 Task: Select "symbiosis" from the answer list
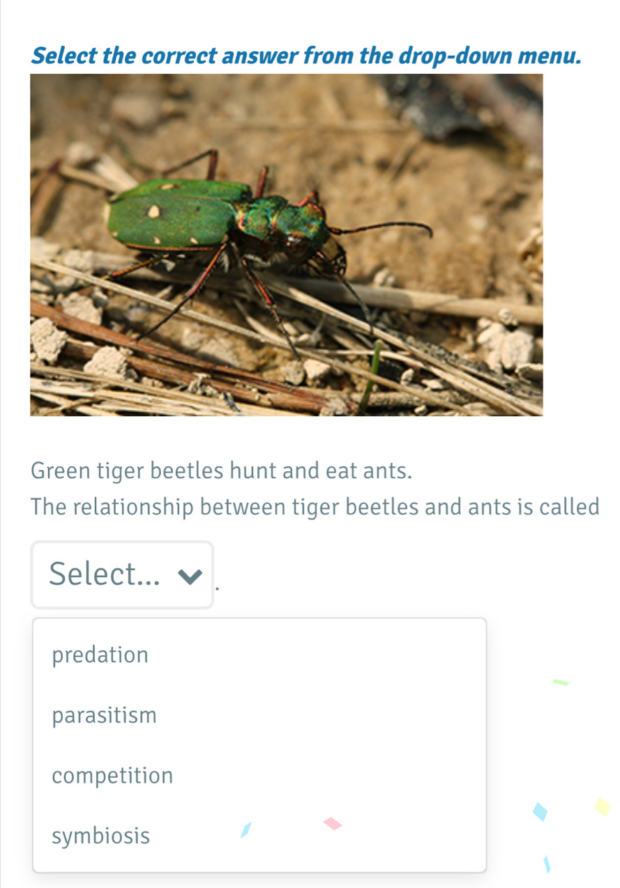[101, 835]
